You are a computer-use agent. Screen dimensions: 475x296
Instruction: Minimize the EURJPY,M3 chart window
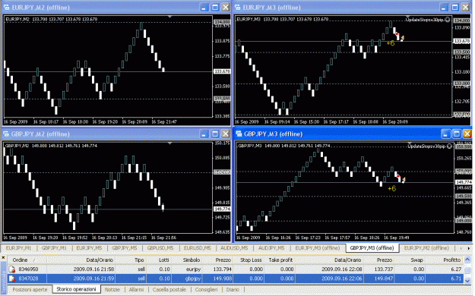444,8
